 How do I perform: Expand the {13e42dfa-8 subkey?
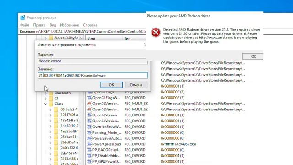point(51,121)
